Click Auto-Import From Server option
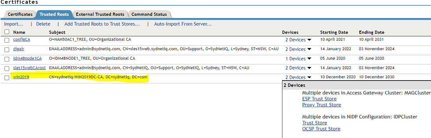This screenshot has width=431, height=138. 183,24
